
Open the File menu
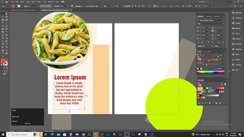click(13, 2)
